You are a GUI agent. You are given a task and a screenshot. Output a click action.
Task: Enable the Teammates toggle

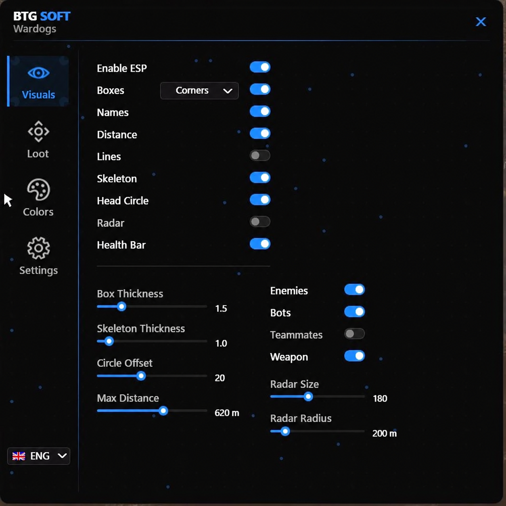click(354, 334)
